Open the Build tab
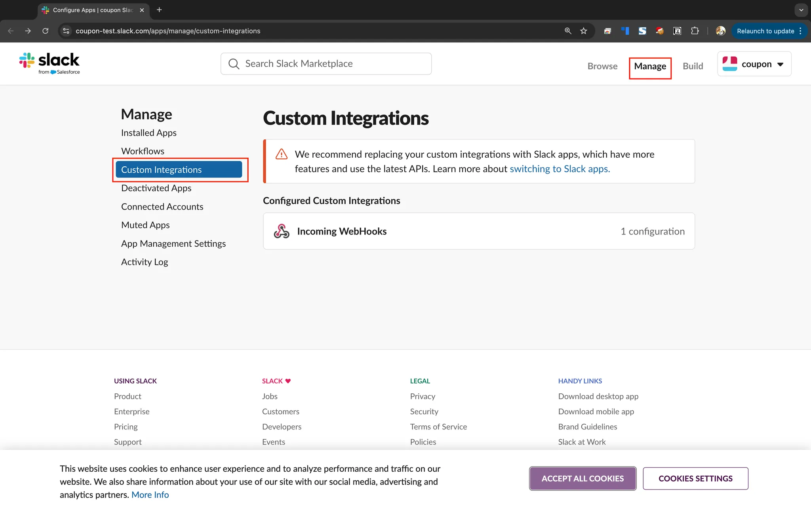Screen dimensions: 811x507 693,66
